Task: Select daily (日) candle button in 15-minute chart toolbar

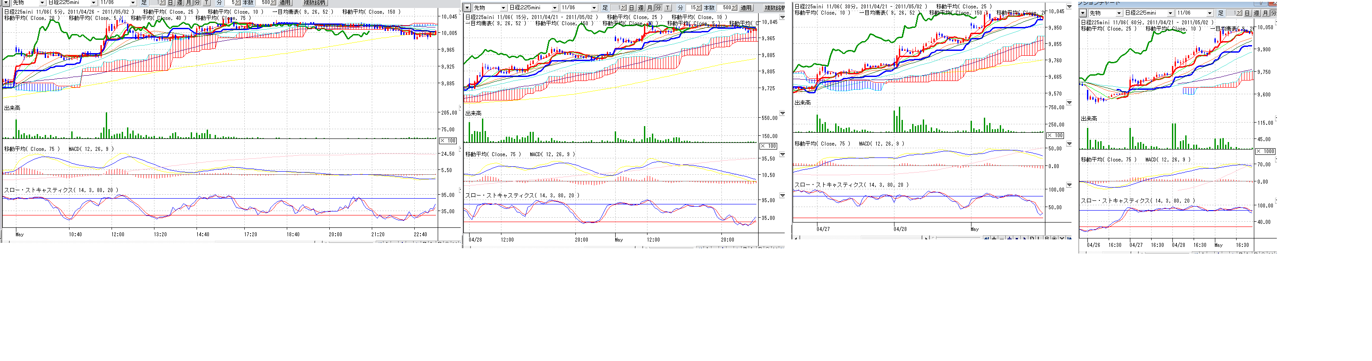Action: click(632, 8)
